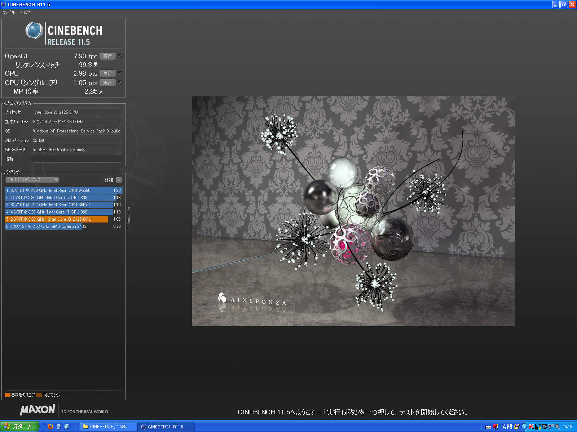Open the volume speaker tray icon
This screenshot has height=432, width=577.
[557, 427]
